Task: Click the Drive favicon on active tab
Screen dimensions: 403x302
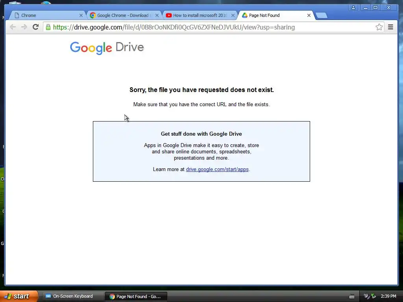Action: pos(245,15)
